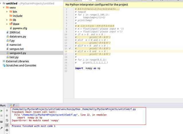Toggle soft-wrap in the Run console
This screenshot has width=183, height=134.
[7, 120]
